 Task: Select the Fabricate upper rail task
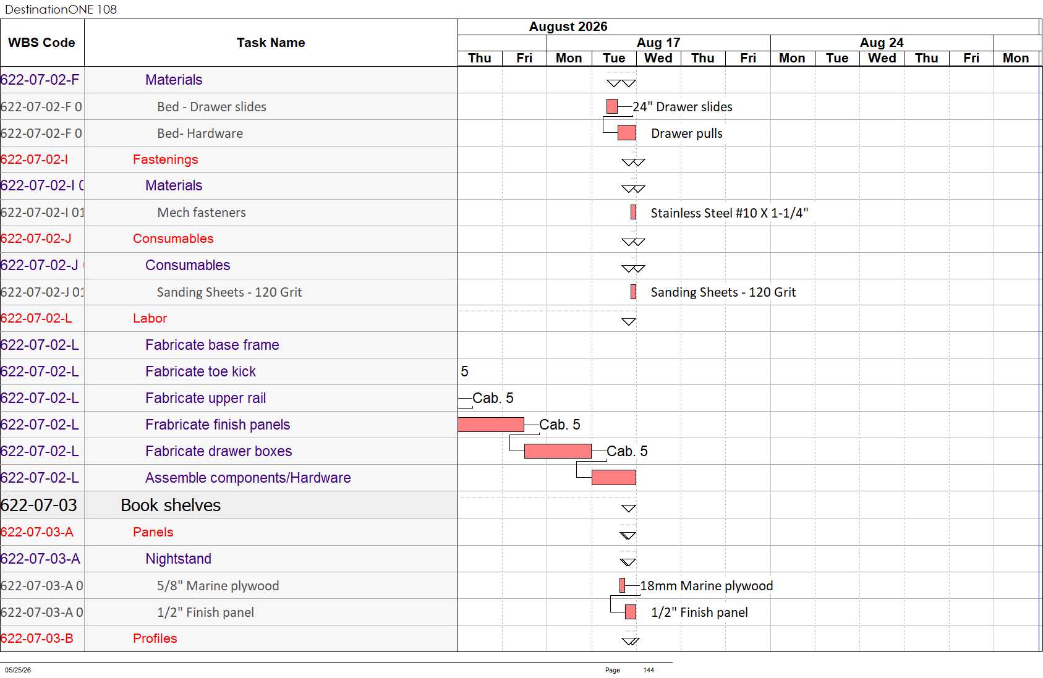205,398
